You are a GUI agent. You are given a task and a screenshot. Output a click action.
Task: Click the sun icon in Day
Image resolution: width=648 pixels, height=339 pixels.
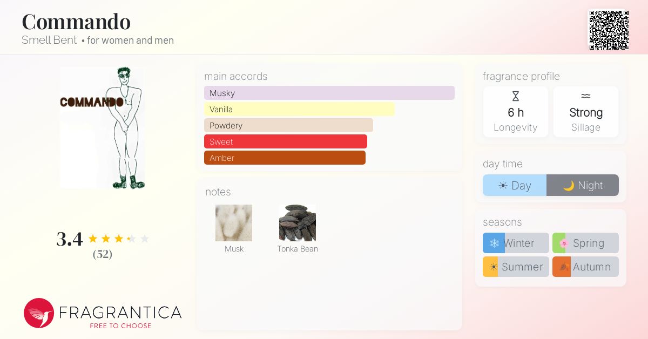(x=503, y=186)
